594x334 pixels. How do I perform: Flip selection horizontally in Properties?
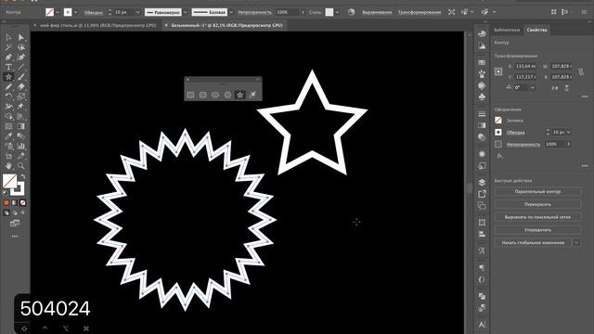[x=555, y=87]
